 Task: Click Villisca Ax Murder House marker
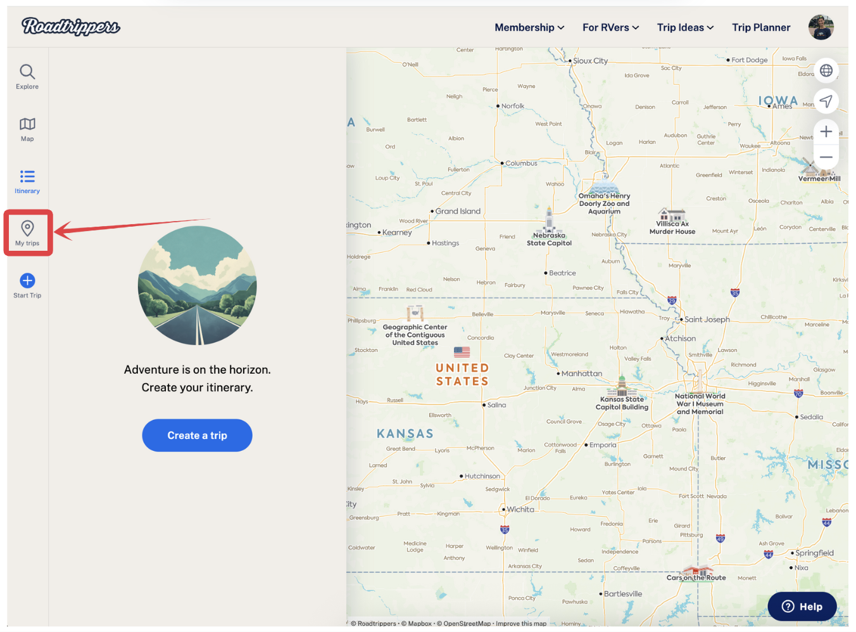(x=672, y=215)
